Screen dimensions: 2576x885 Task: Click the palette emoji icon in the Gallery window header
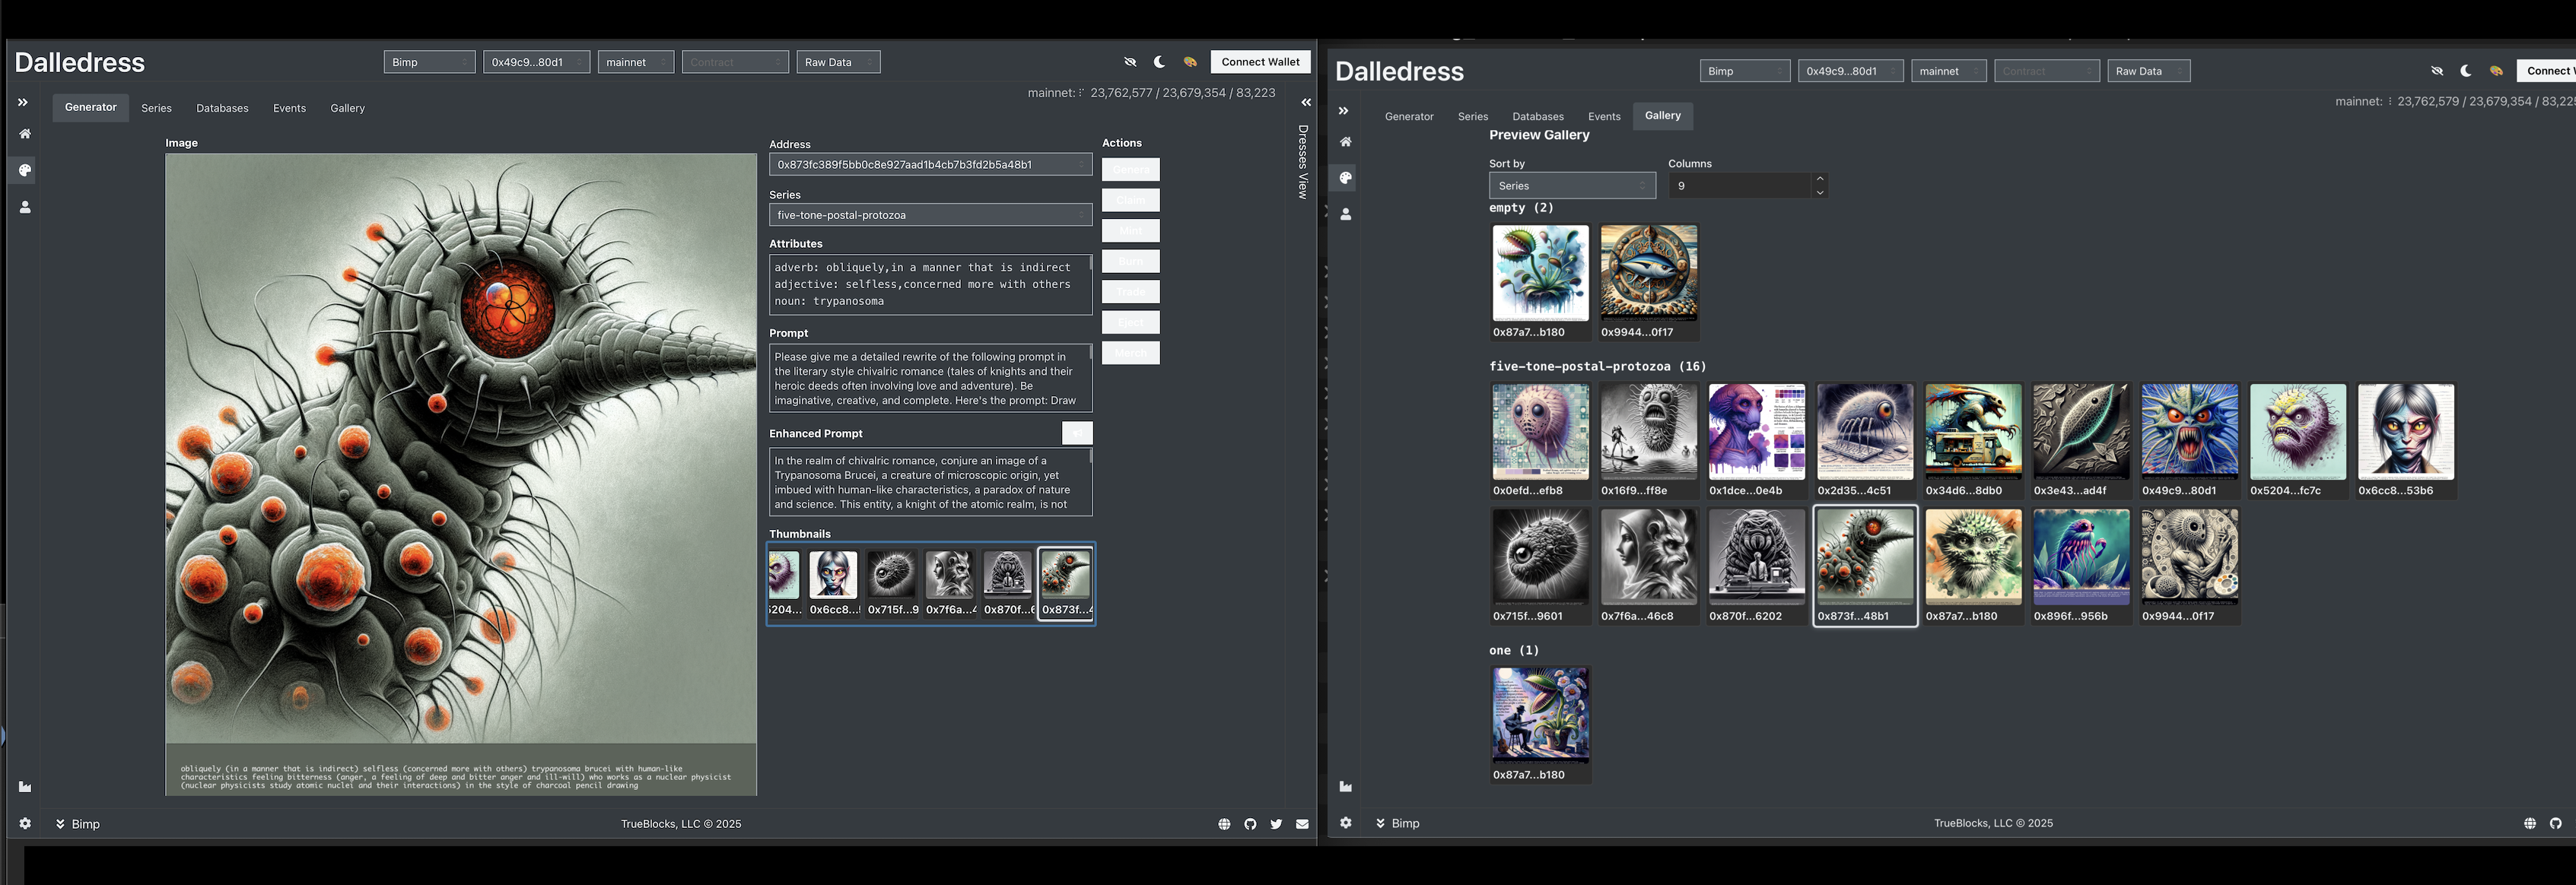[2497, 71]
